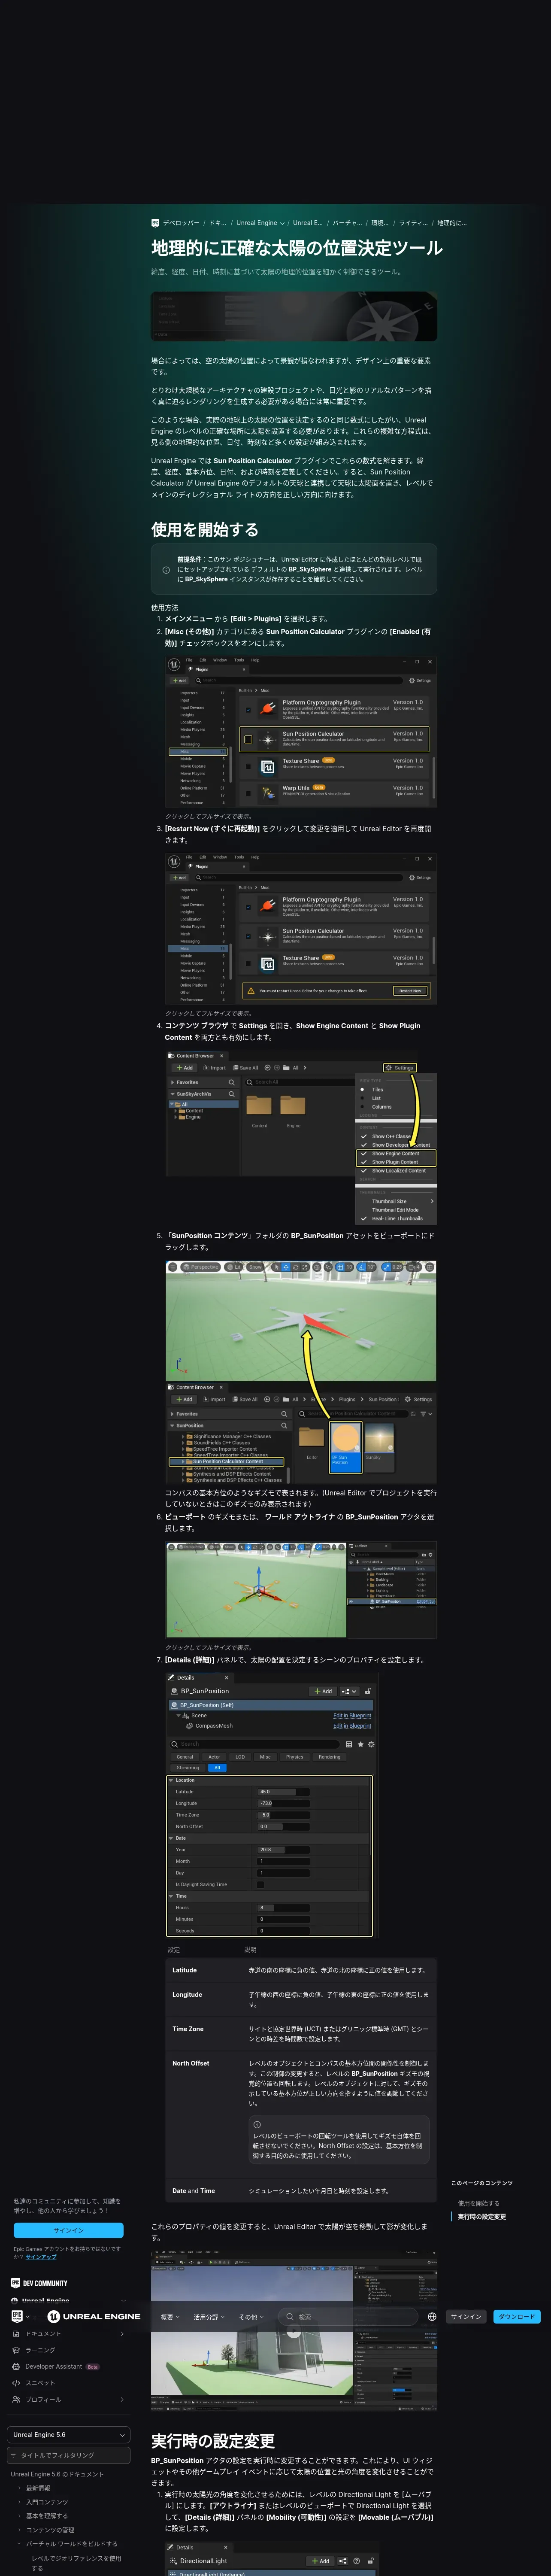This screenshot has height=2576, width=551.
Task: Click the warning icon in restart notice
Action: 251,991
